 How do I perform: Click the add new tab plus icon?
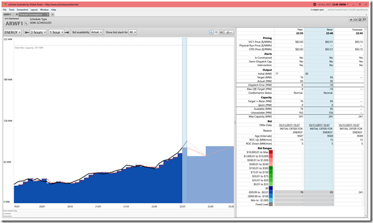click(x=52, y=14)
